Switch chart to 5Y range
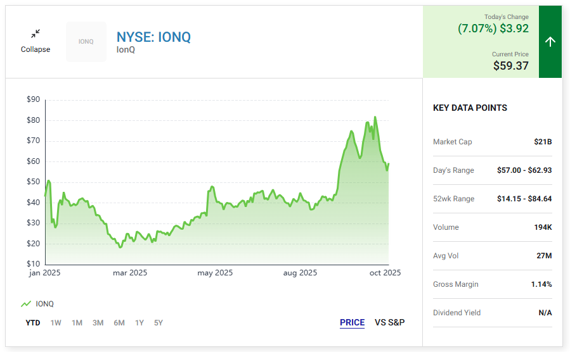This screenshot has height=352, width=570. pos(159,323)
